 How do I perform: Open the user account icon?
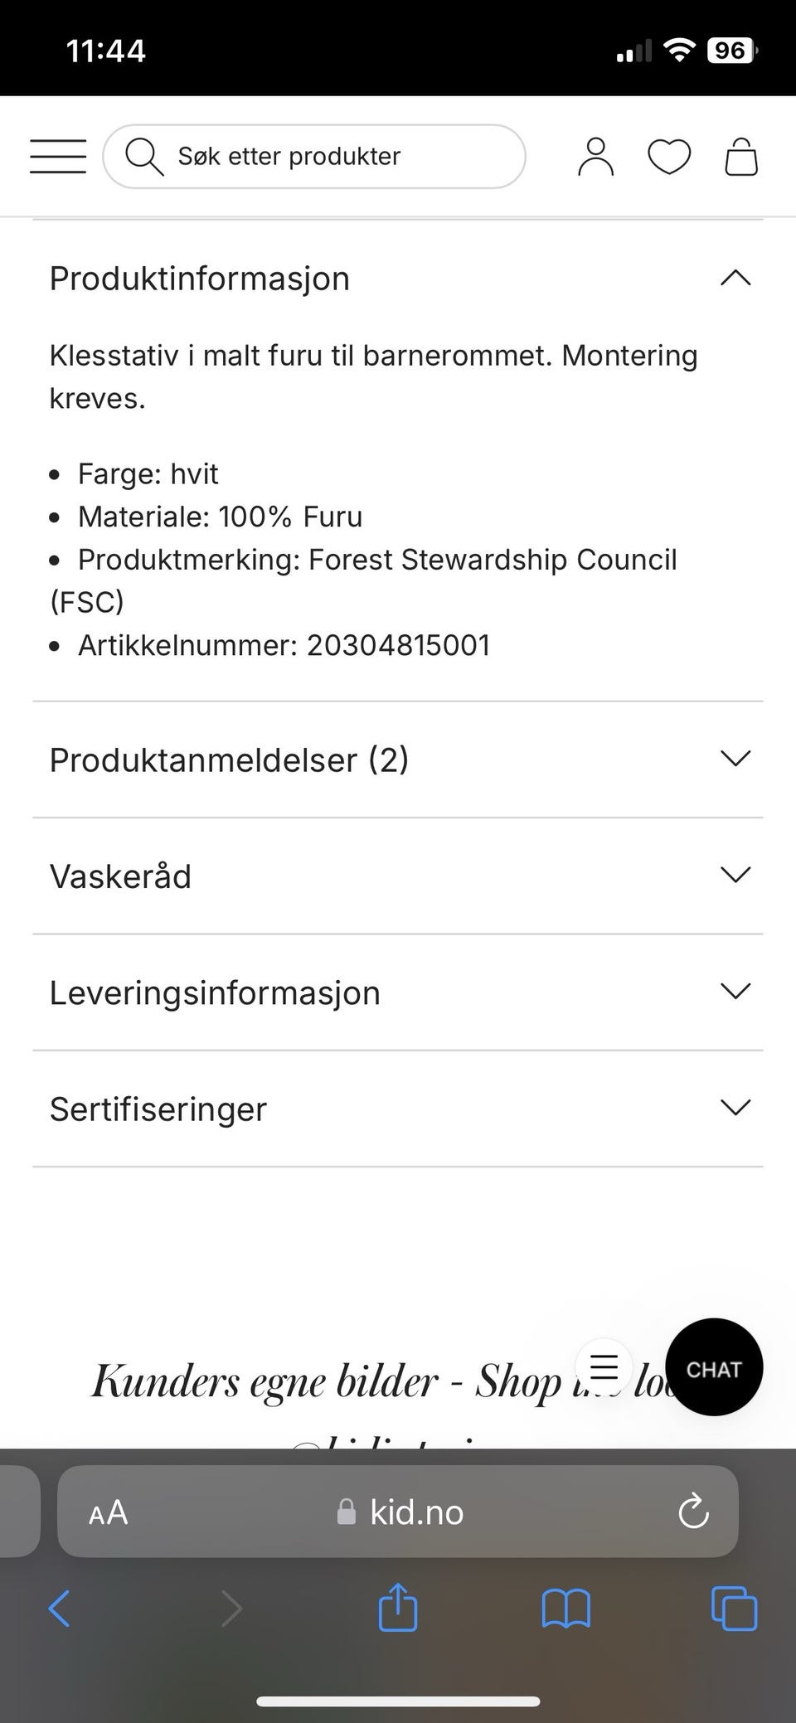[x=595, y=157]
